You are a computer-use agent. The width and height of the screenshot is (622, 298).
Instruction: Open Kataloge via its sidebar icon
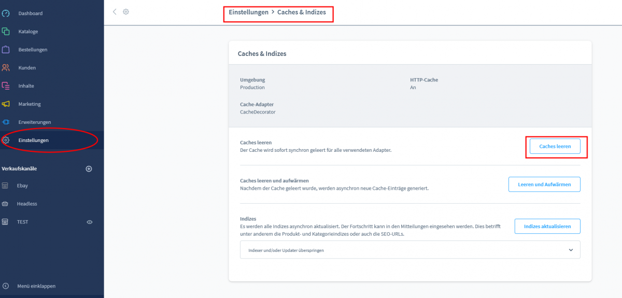[6, 31]
